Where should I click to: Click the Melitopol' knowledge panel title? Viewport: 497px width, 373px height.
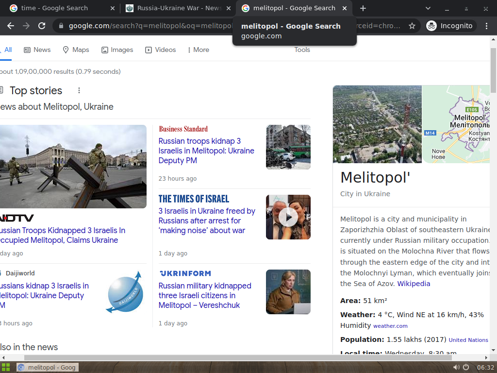point(375,177)
